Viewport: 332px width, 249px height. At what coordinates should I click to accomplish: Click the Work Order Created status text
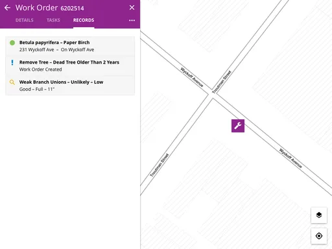(x=41, y=69)
